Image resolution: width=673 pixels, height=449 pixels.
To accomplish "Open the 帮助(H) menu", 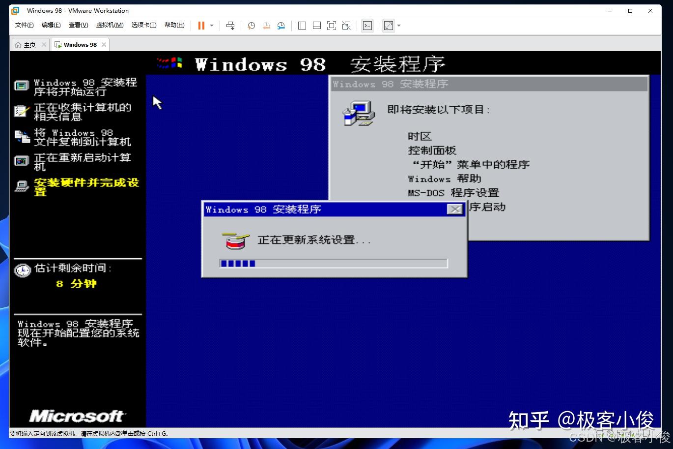I will pyautogui.click(x=174, y=25).
